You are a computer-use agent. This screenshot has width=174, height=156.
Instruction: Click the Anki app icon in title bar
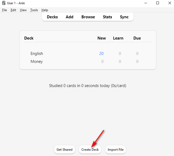pos(4,3)
